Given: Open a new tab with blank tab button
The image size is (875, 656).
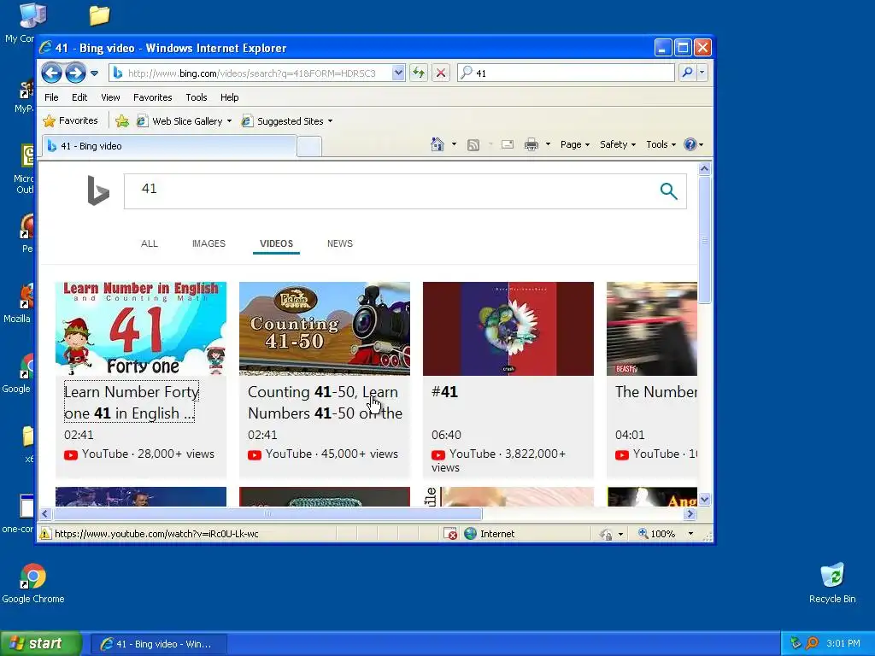Looking at the screenshot, I should point(309,146).
